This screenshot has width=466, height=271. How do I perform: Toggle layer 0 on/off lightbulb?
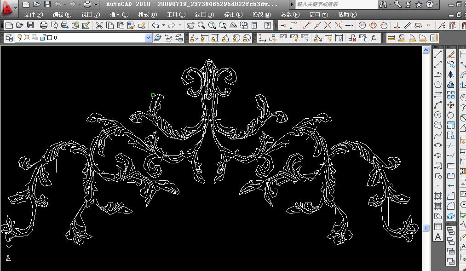tap(20, 37)
